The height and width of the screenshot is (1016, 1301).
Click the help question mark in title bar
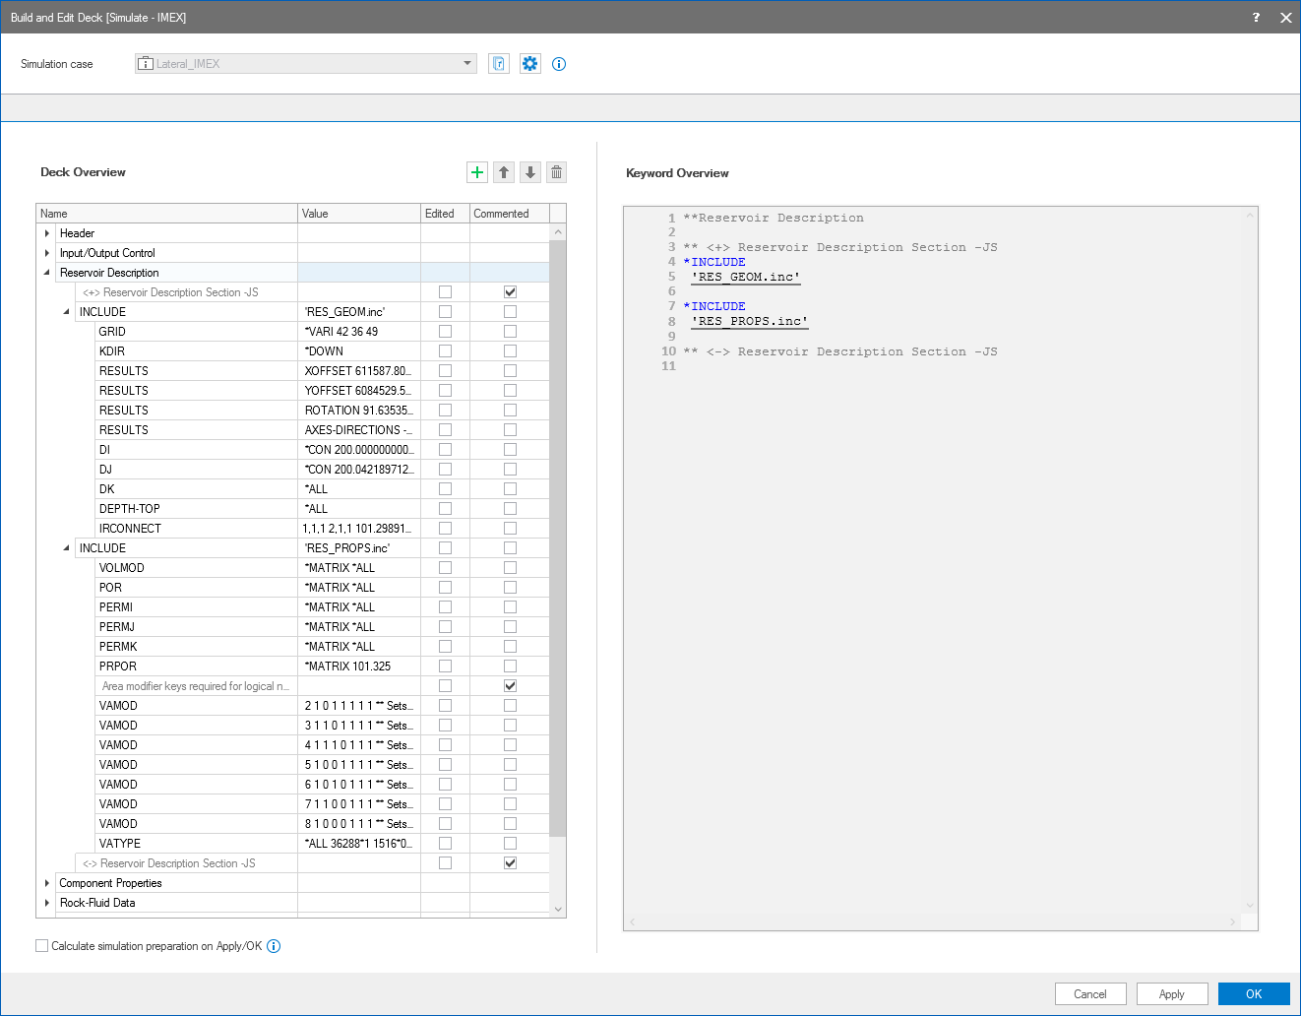[1256, 17]
